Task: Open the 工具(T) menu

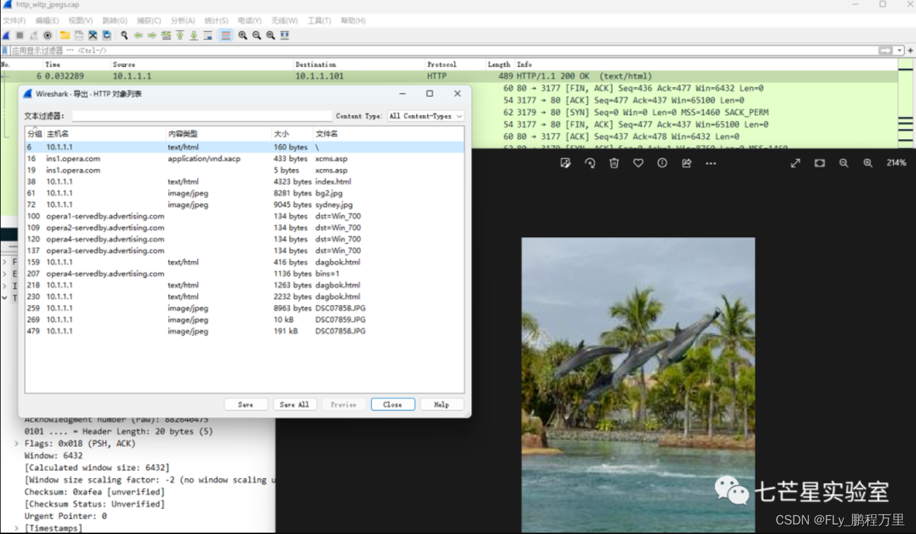Action: point(319,21)
